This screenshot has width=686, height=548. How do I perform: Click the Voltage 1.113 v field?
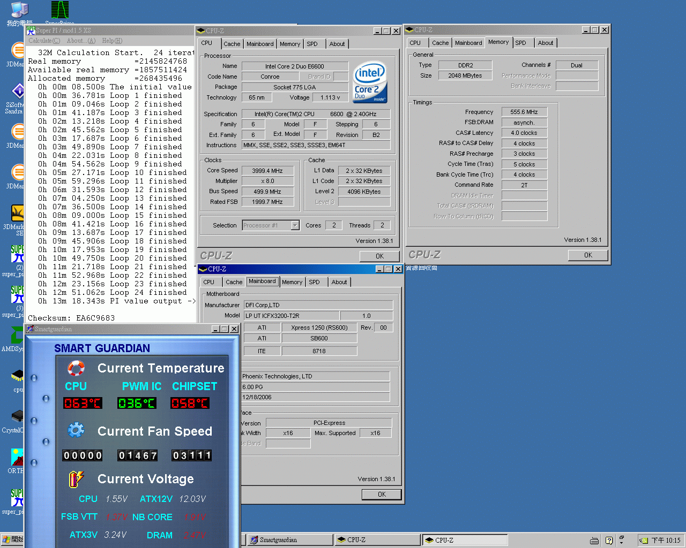(330, 97)
